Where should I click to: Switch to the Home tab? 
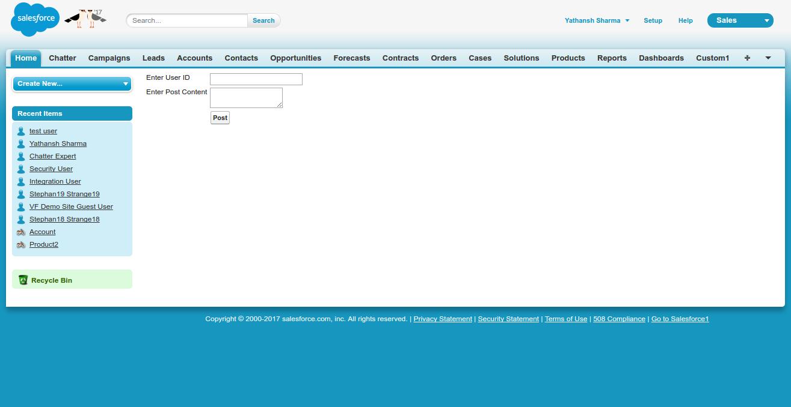pyautogui.click(x=26, y=58)
